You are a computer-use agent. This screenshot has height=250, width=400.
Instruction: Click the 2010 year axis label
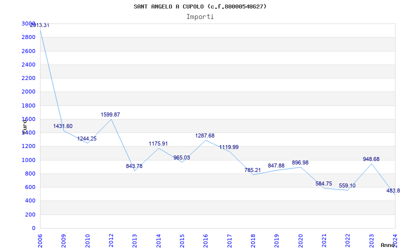point(87,241)
